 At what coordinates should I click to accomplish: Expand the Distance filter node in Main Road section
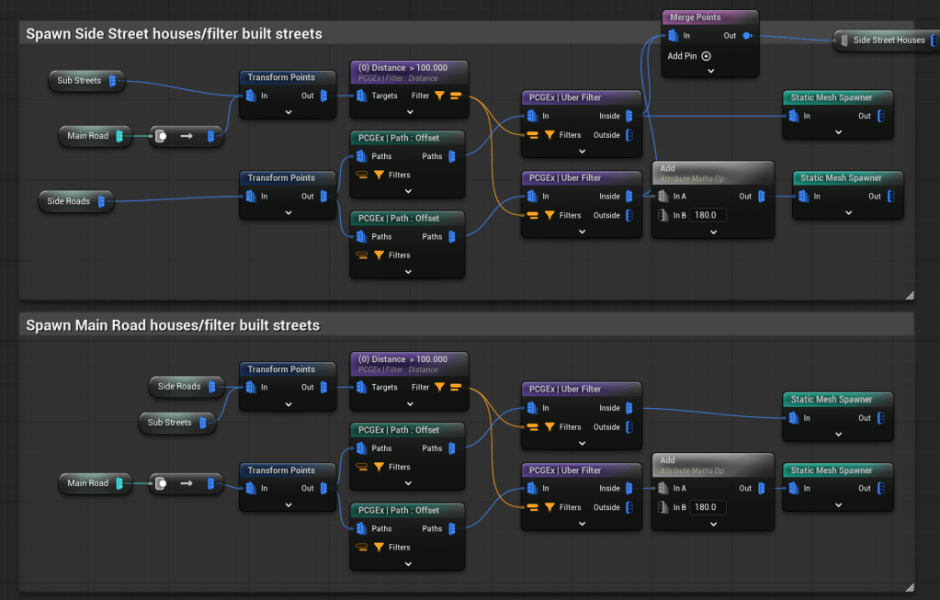tap(409, 404)
